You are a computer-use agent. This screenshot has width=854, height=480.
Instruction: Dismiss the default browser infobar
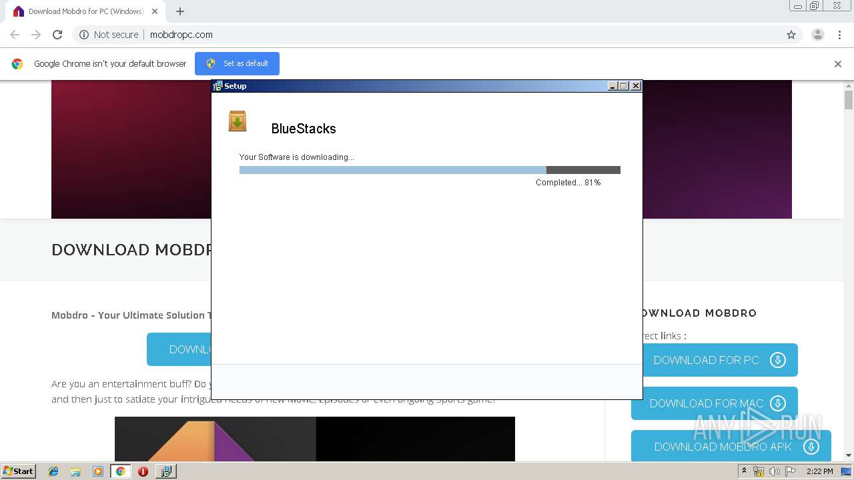838,64
